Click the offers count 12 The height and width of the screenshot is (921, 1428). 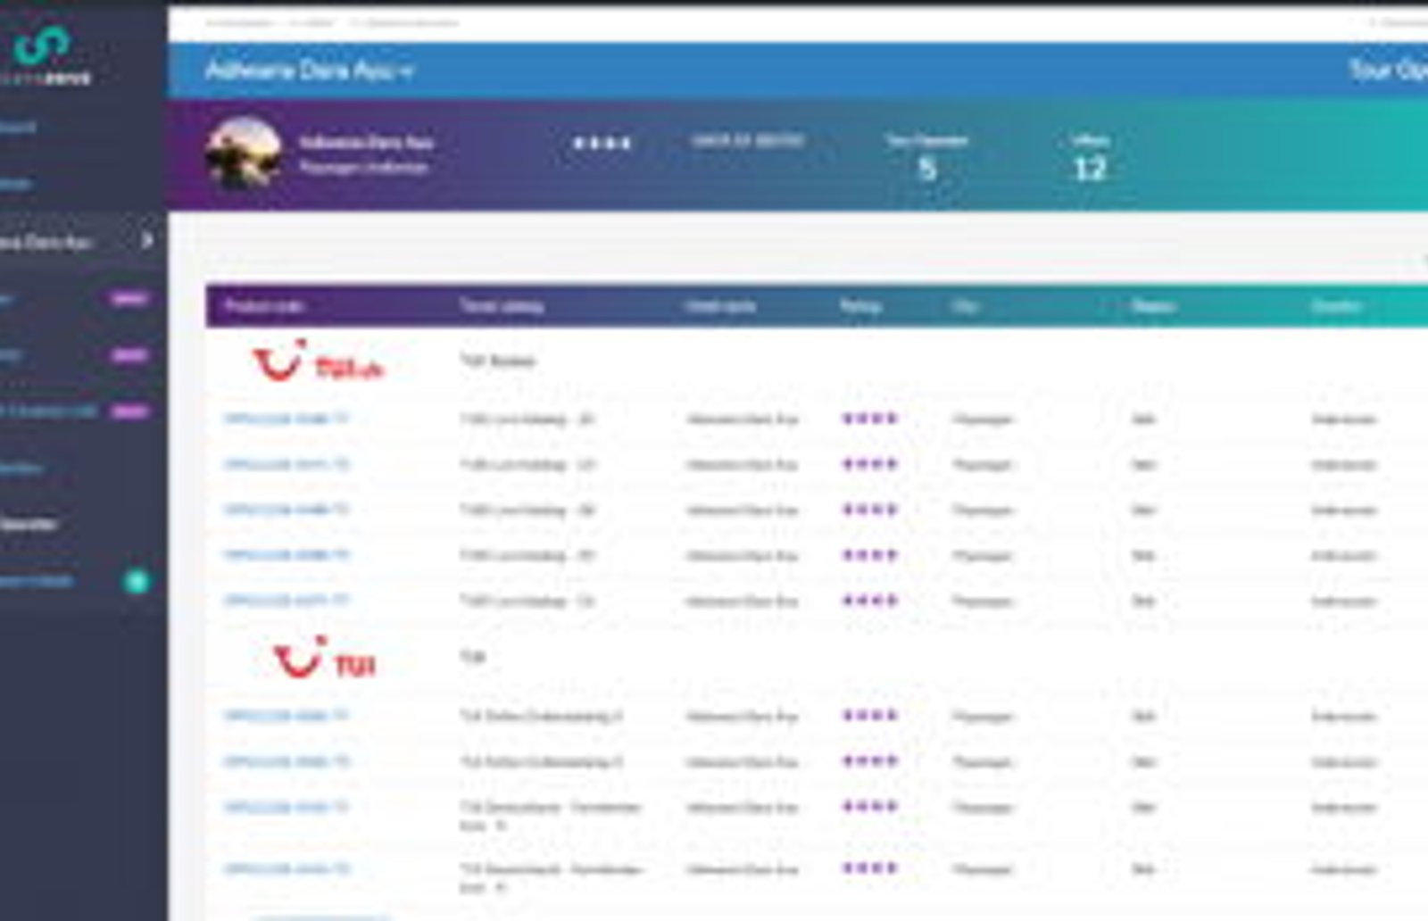click(x=1090, y=169)
